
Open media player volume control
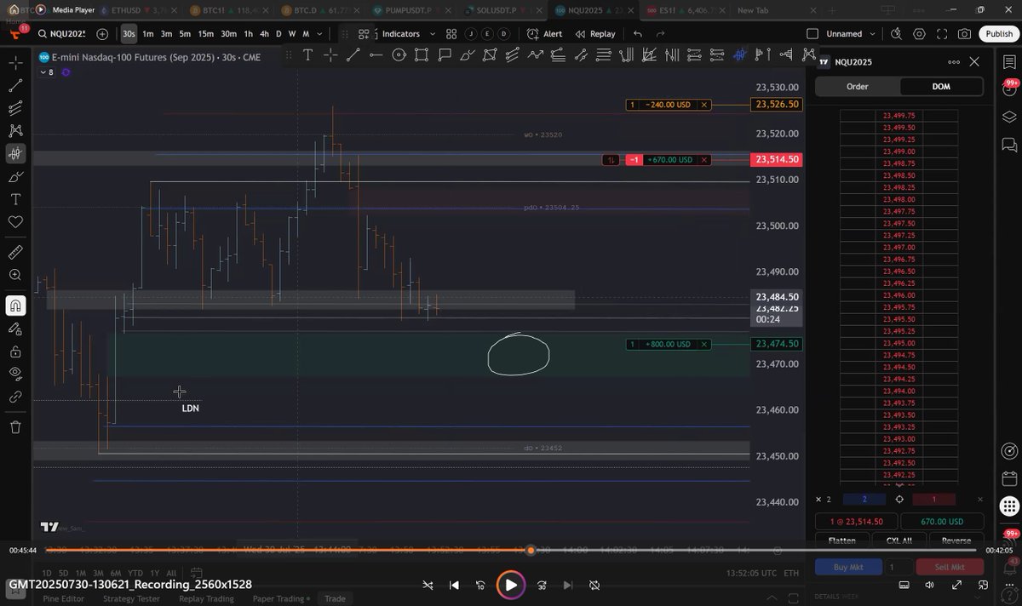click(x=928, y=585)
